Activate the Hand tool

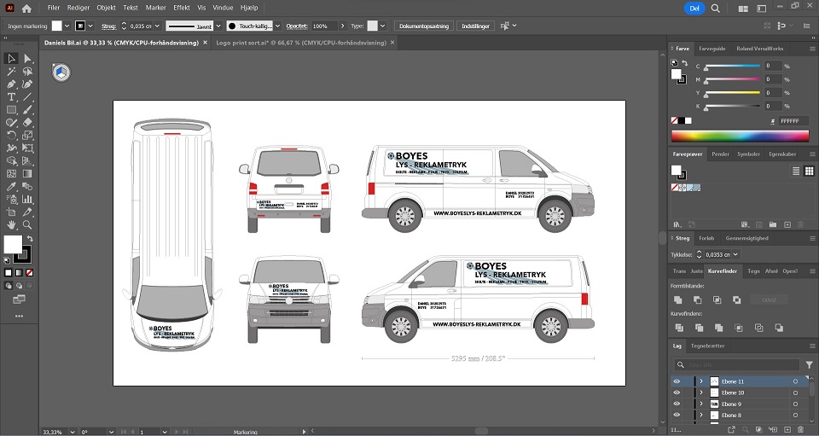coord(11,225)
